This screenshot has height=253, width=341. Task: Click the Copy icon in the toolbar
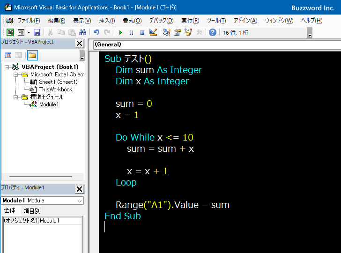pos(61,32)
